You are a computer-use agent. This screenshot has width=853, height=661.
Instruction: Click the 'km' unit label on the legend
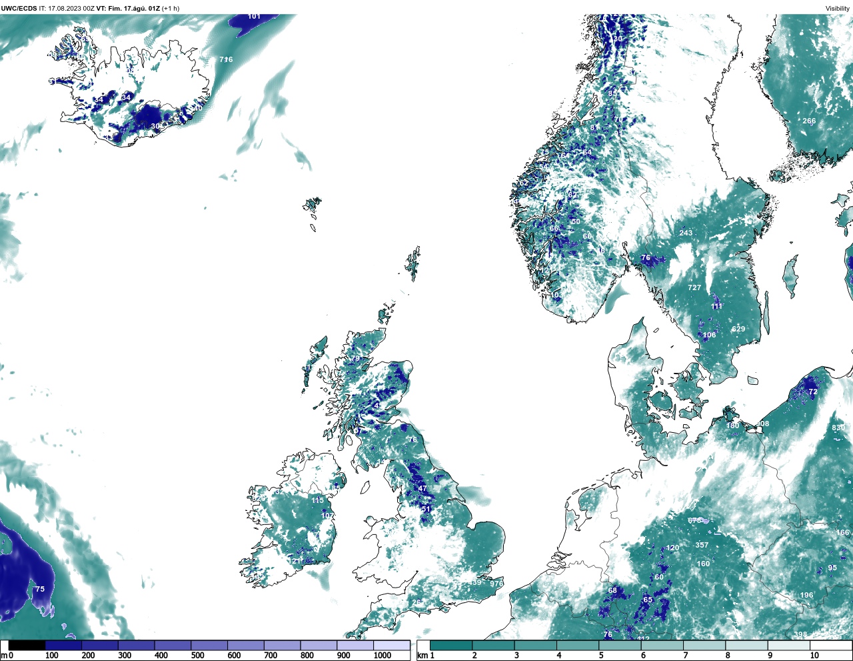(x=422, y=656)
